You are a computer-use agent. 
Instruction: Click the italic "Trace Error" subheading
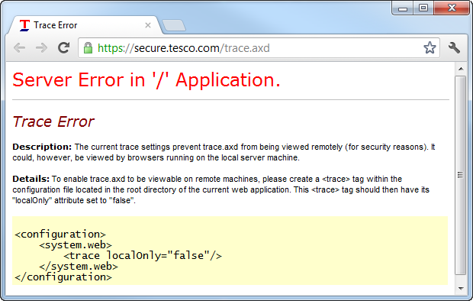pos(53,121)
